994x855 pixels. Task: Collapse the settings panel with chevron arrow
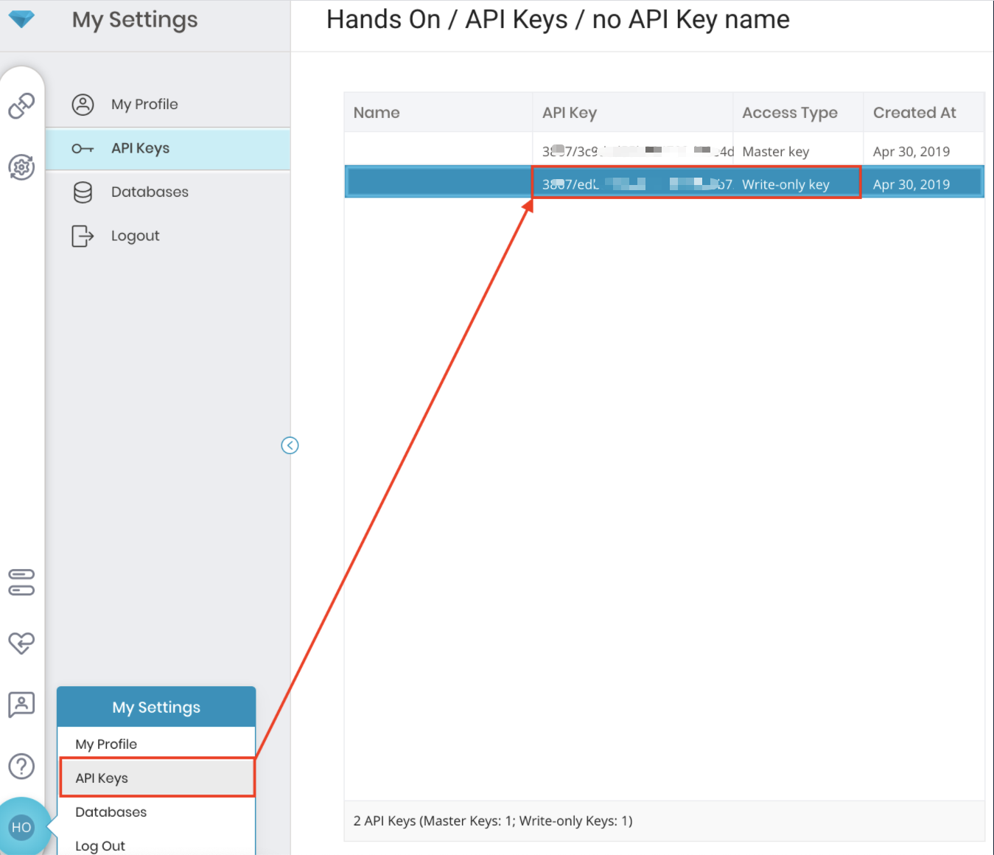pyautogui.click(x=290, y=445)
